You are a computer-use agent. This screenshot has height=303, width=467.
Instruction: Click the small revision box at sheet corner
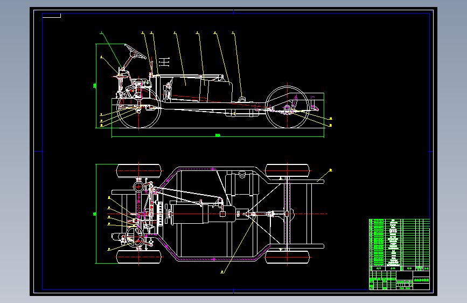click(52, 16)
